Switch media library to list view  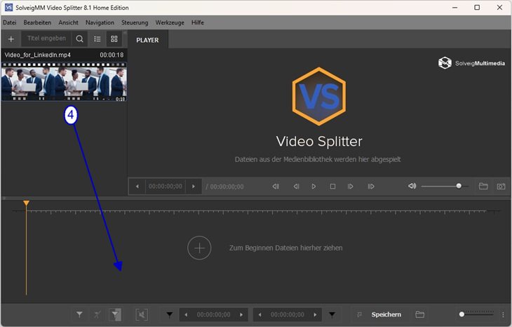(97, 39)
